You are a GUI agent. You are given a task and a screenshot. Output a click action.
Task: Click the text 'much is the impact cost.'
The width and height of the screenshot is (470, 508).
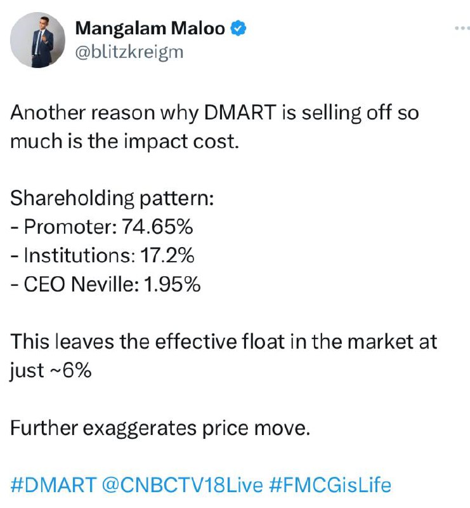[124, 142]
